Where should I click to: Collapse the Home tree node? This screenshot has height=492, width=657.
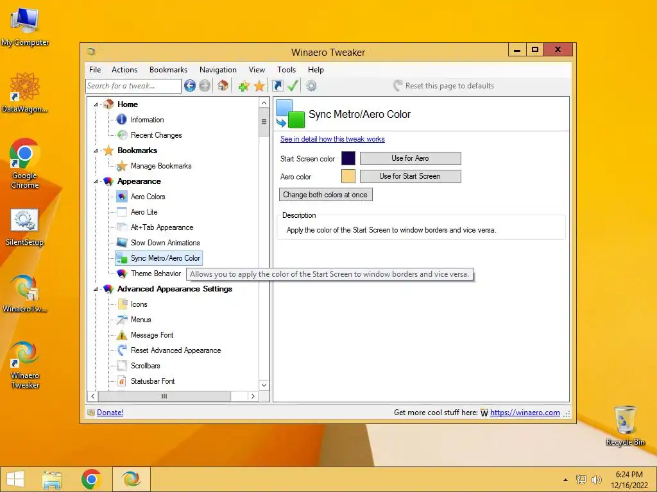tap(96, 104)
